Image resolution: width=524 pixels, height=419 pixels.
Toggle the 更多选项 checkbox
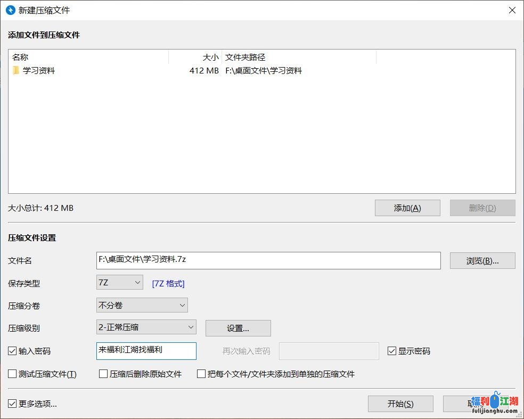click(x=11, y=404)
